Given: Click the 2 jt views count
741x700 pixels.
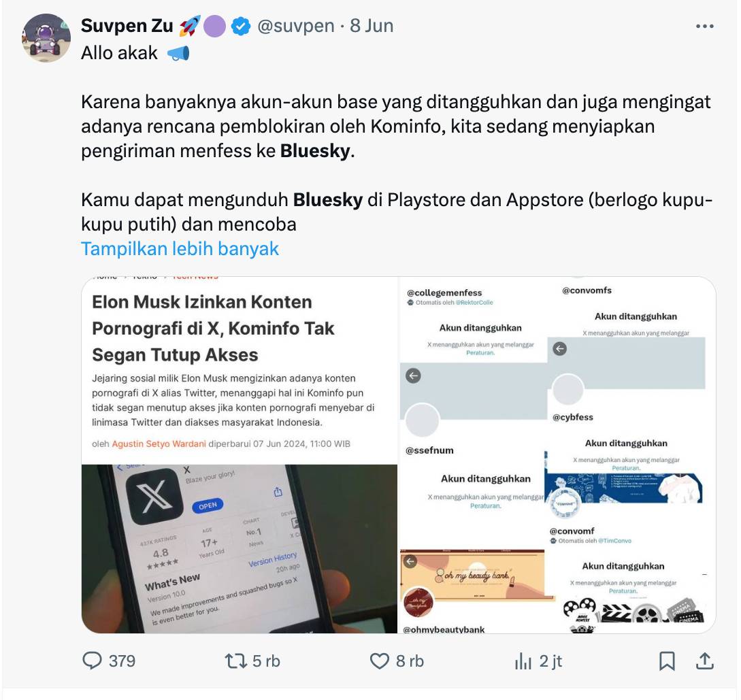Looking at the screenshot, I should coord(550,661).
